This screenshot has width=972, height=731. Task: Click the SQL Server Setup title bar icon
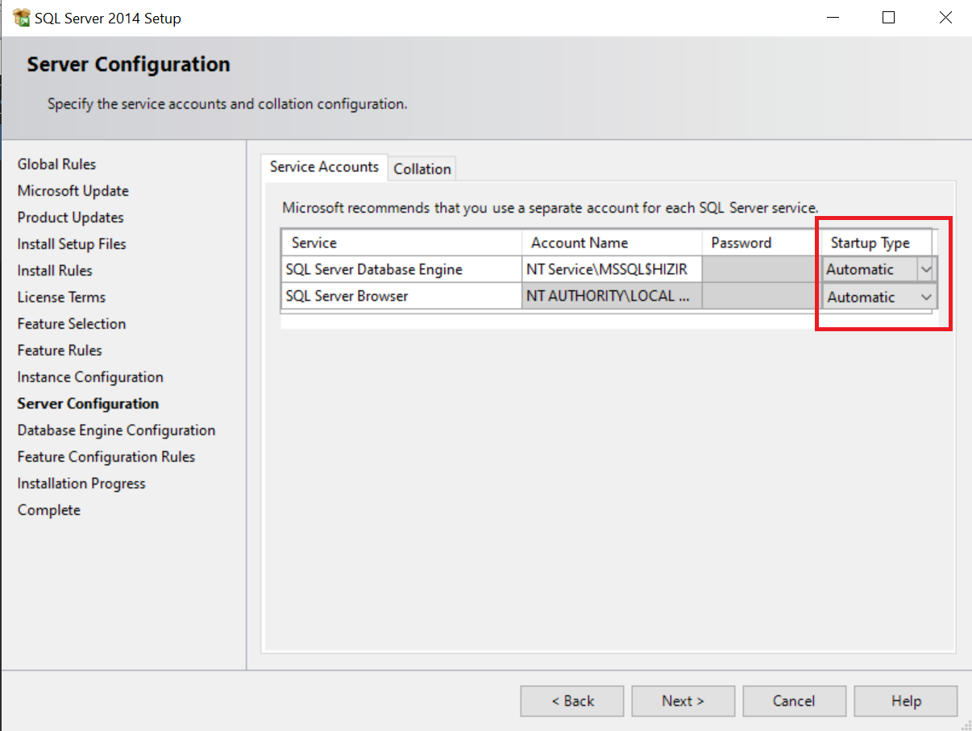tap(22, 18)
